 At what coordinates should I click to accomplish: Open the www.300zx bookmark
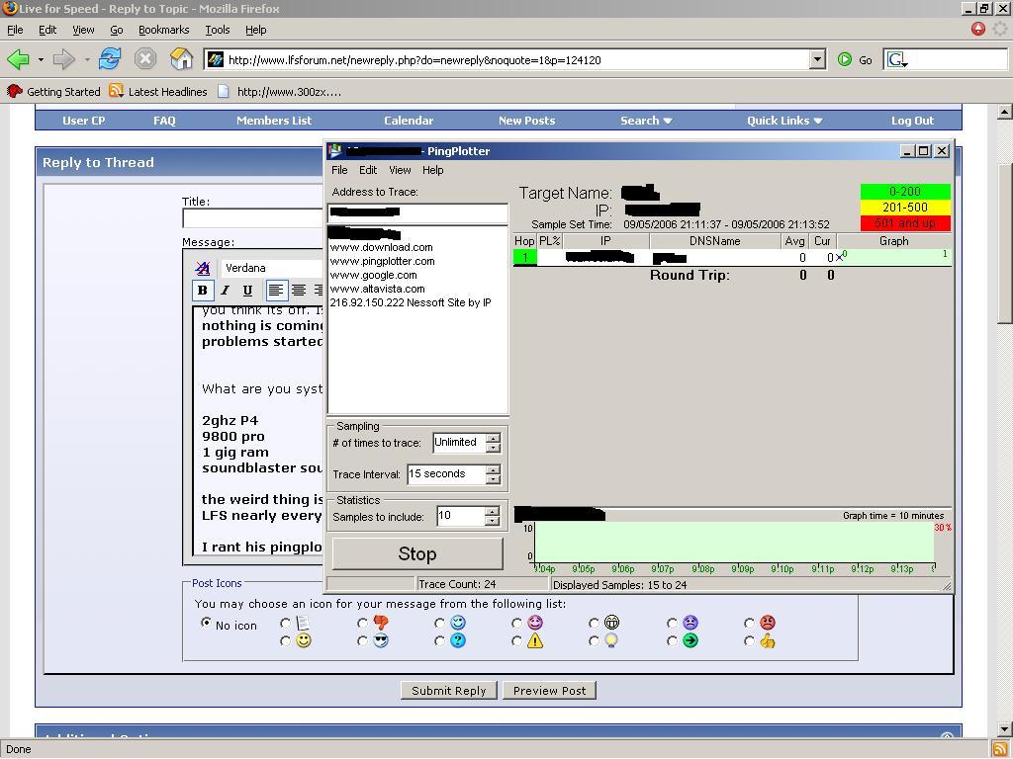[x=279, y=92]
